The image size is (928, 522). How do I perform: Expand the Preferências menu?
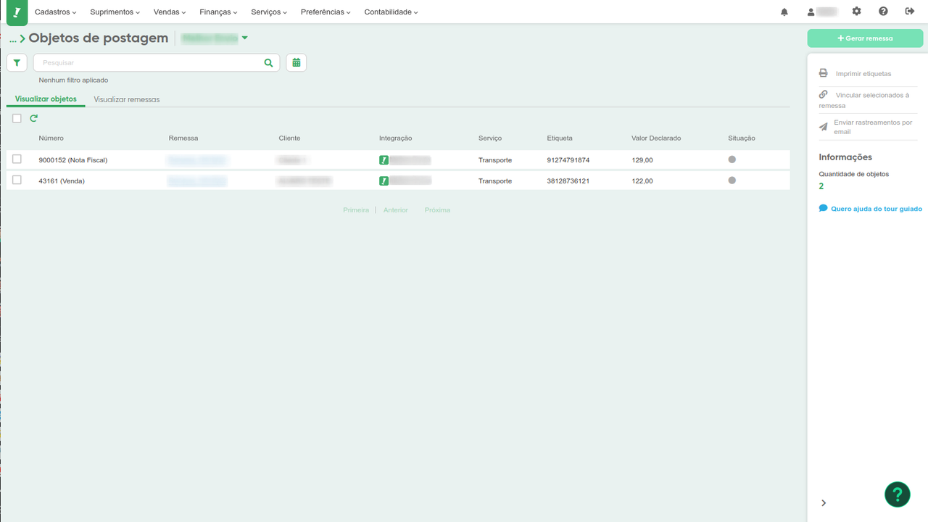tap(326, 12)
